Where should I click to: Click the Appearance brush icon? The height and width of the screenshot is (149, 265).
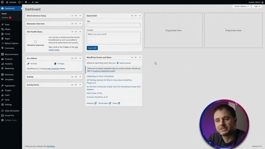coord(2,86)
